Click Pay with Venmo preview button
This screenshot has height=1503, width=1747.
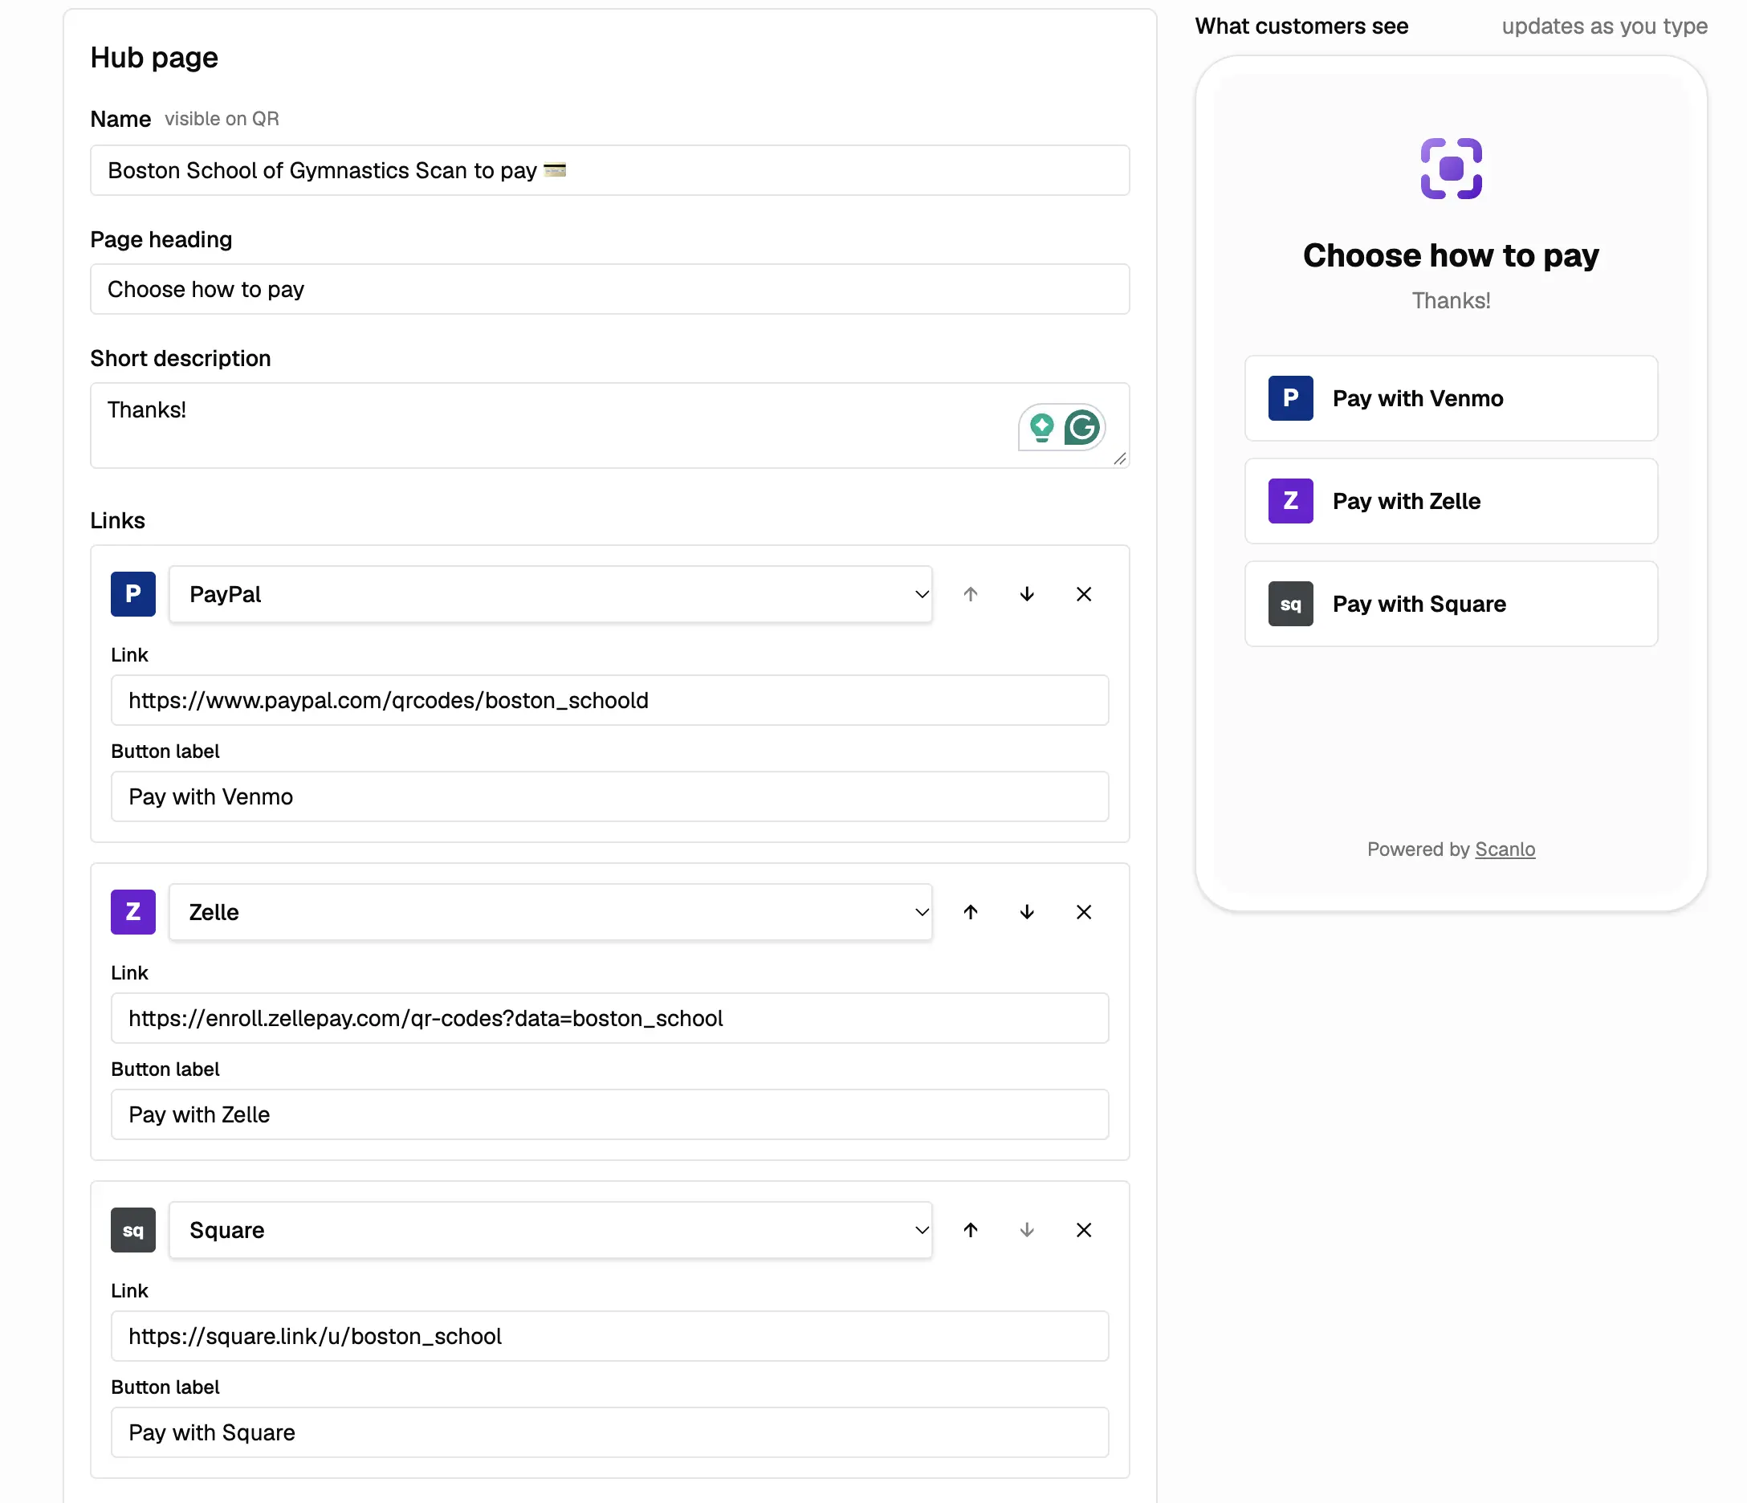(x=1451, y=398)
